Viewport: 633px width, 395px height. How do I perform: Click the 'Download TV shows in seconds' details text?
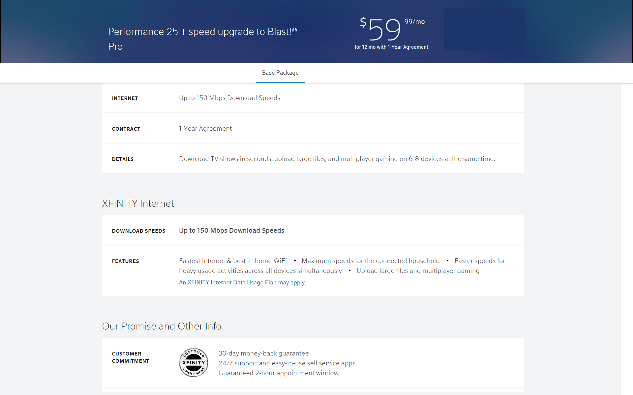click(x=337, y=159)
